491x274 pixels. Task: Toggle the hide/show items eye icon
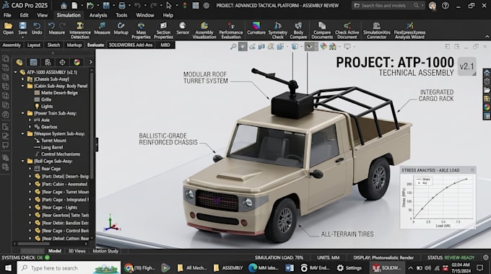coord(309,47)
